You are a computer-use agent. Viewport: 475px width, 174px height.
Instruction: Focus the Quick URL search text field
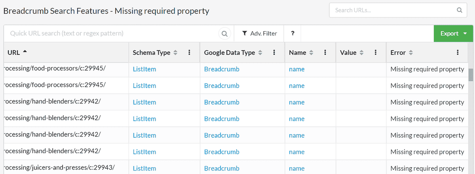(x=111, y=34)
